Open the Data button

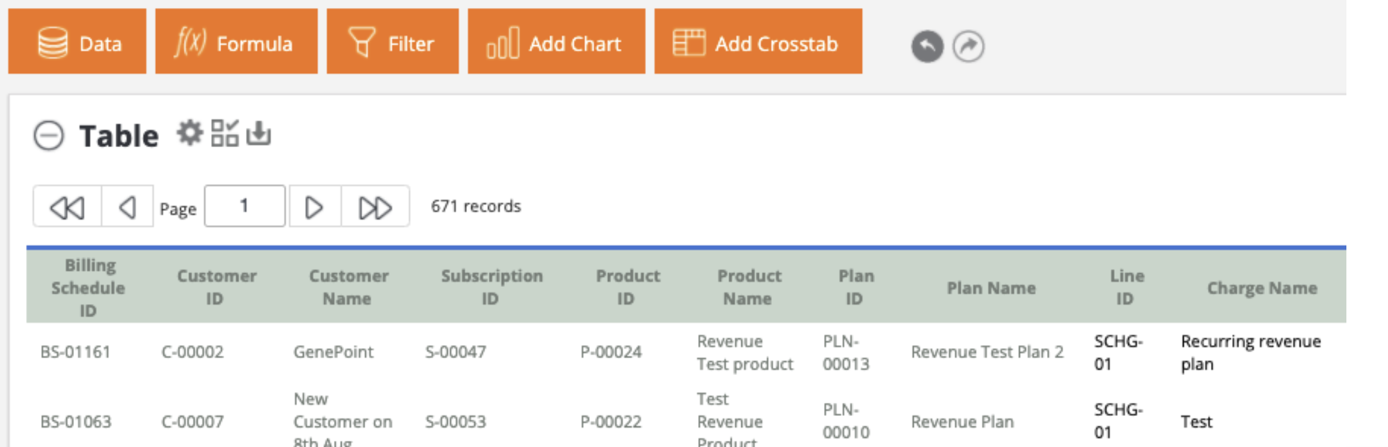(77, 42)
